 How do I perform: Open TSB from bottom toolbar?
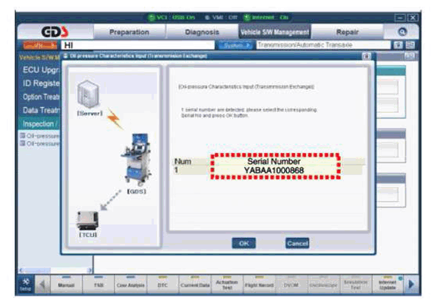pos(98,284)
